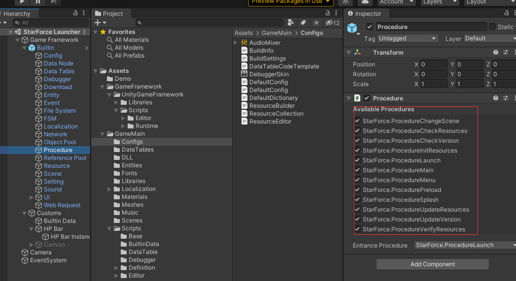The width and height of the screenshot is (516, 281).
Task: Uncheck StarForce.ProcedureLaunch
Action: pos(357,160)
